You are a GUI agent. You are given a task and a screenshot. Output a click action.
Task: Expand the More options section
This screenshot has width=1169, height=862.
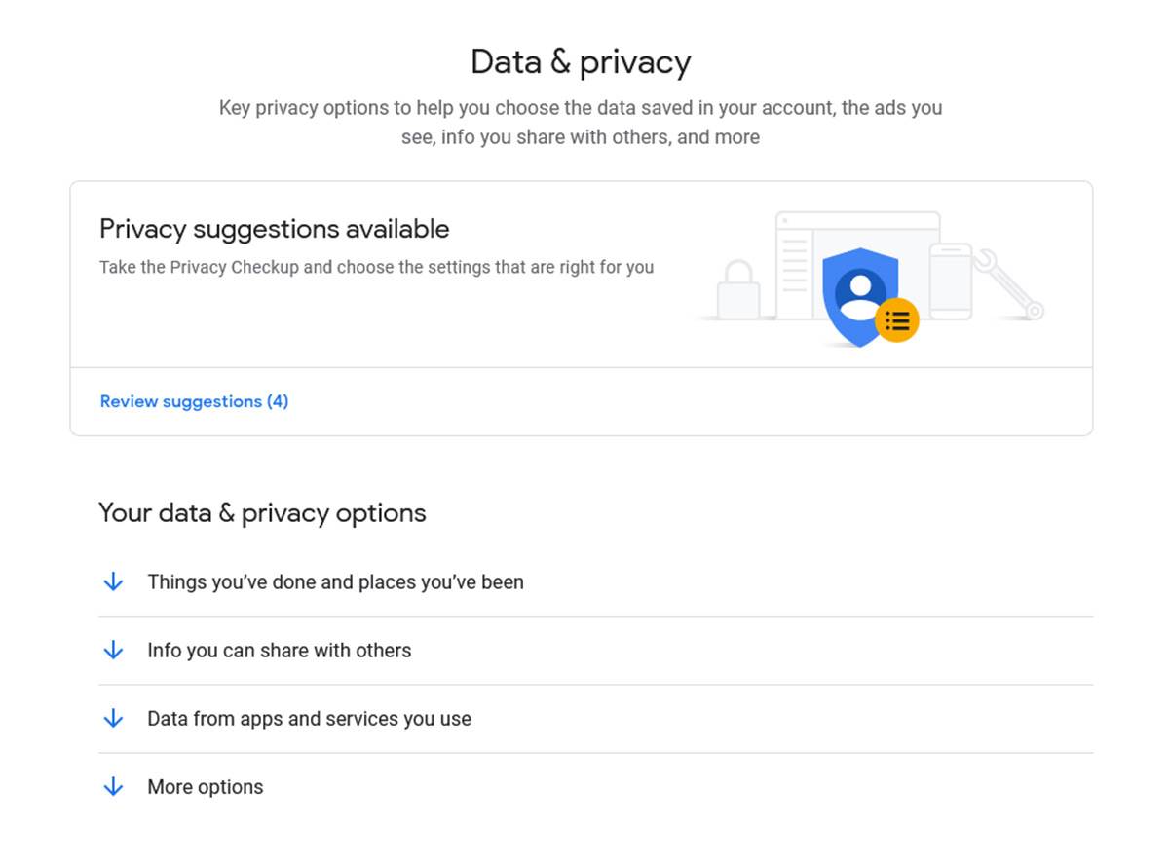[205, 786]
